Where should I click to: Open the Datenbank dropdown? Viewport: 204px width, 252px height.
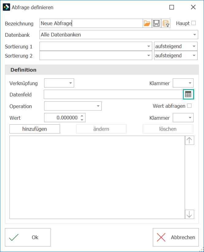[x=119, y=35]
